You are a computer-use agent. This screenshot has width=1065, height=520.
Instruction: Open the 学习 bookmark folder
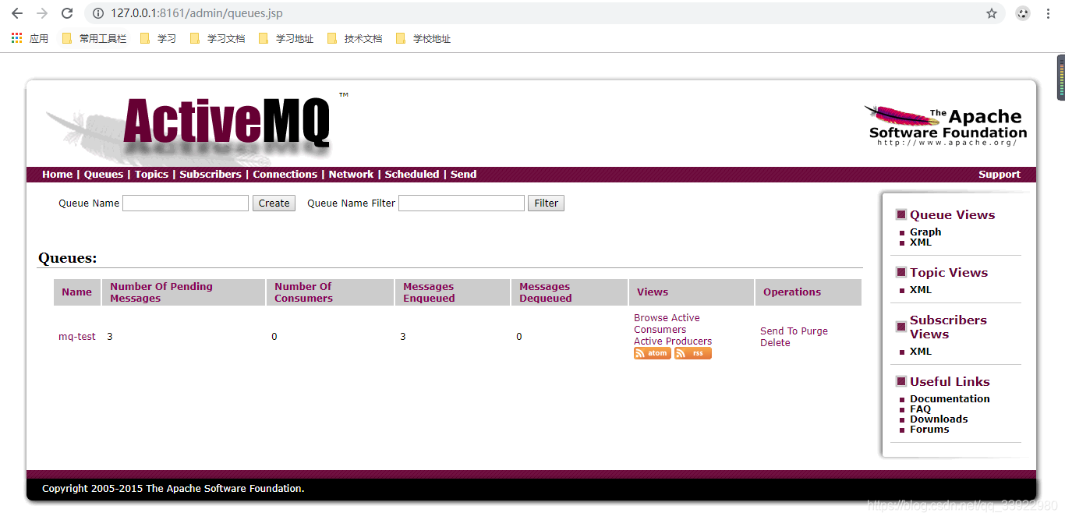pos(157,38)
